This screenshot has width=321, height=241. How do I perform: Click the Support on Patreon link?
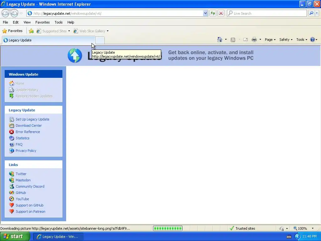pos(30,212)
